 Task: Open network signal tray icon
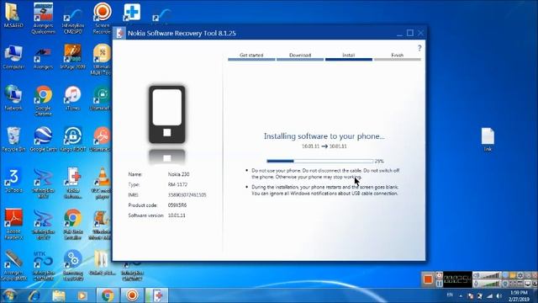pos(489,295)
